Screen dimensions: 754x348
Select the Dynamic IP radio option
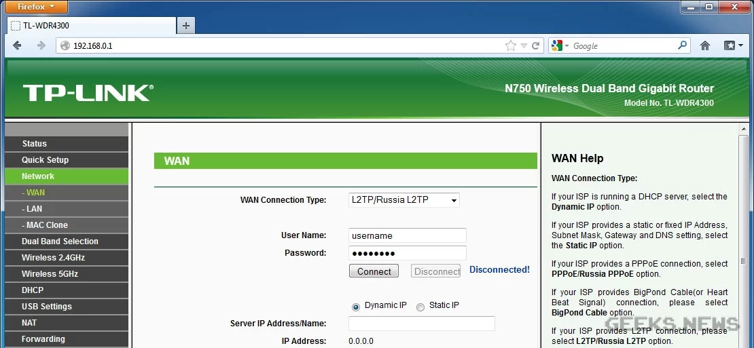pos(356,307)
